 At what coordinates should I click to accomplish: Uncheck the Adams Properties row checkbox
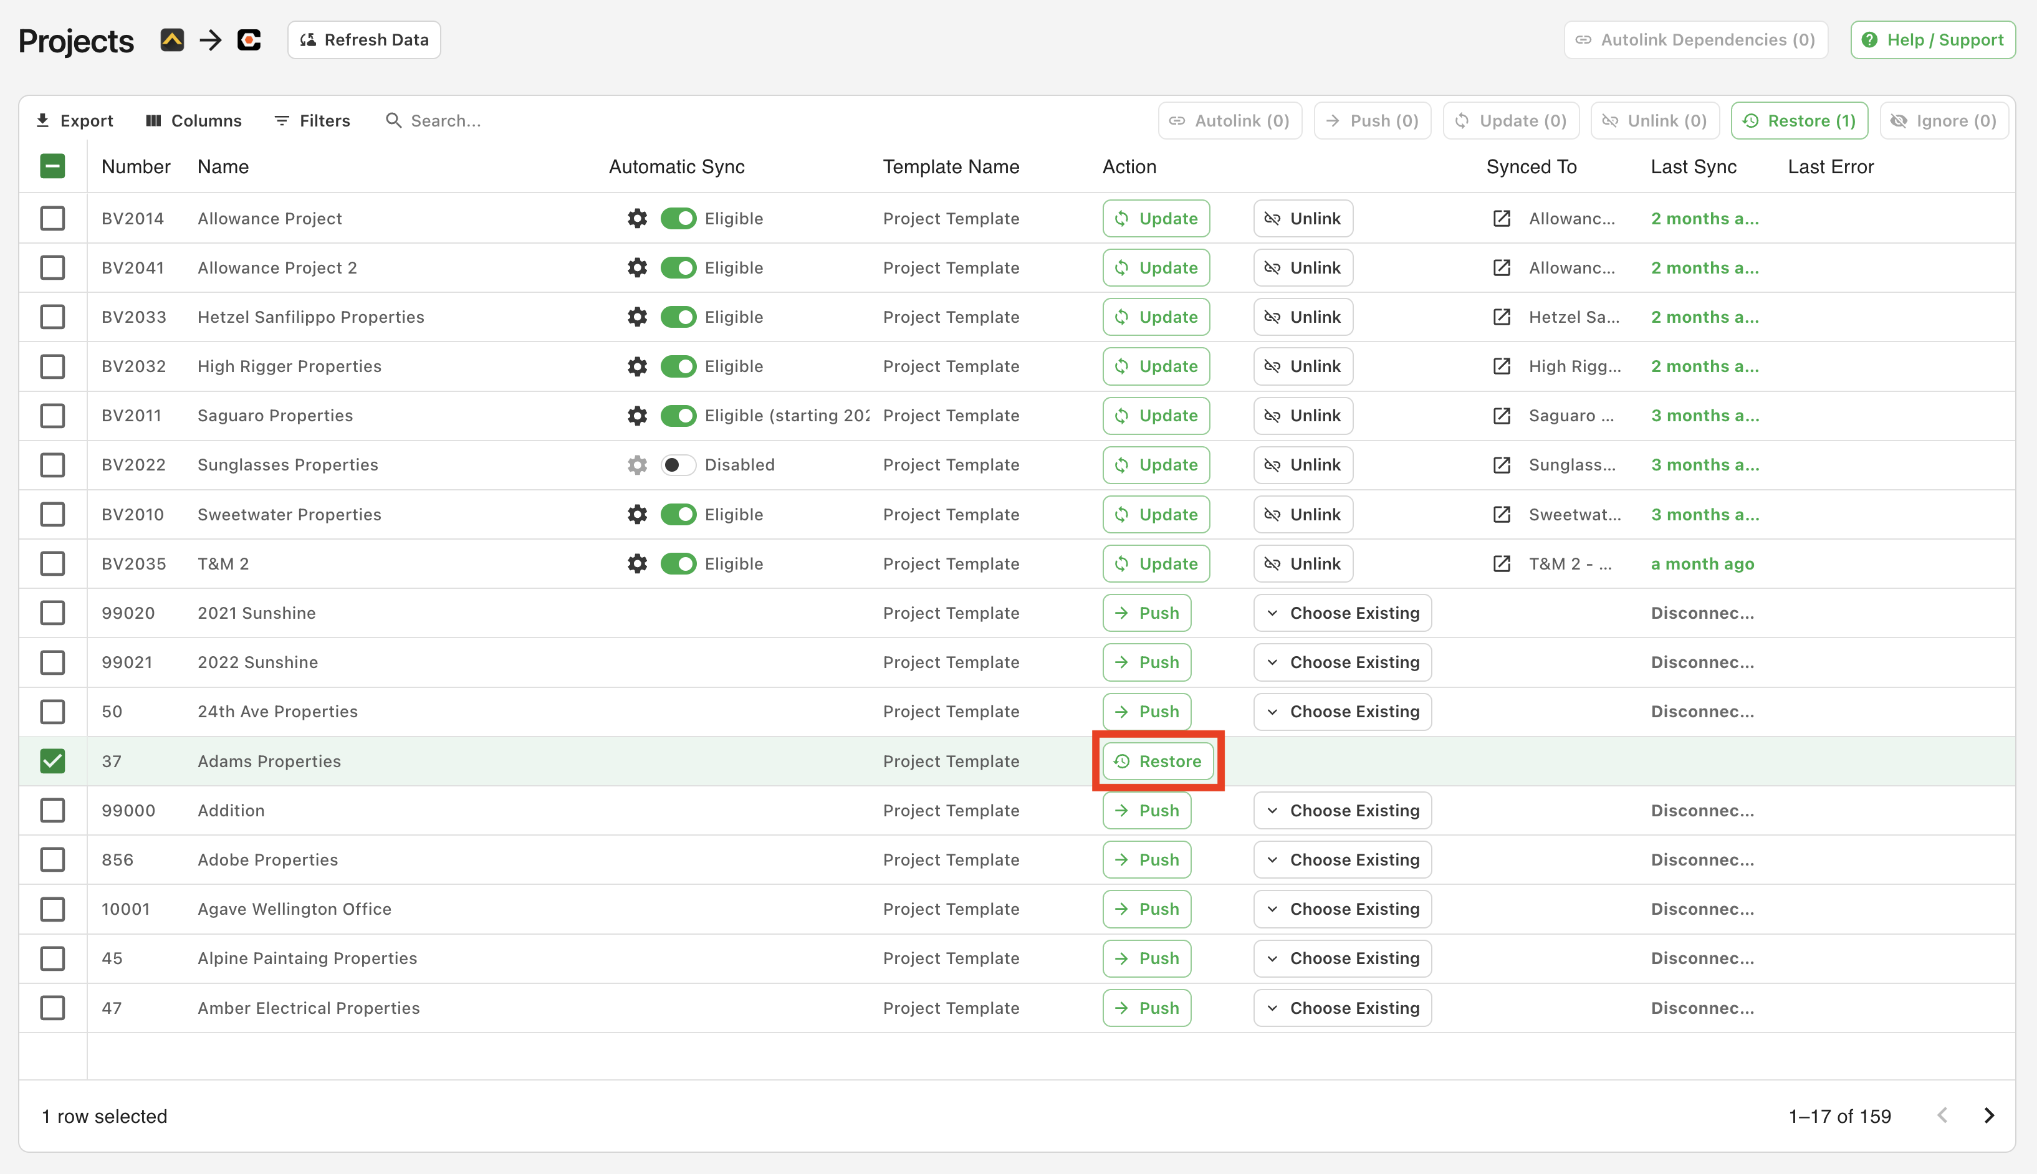52,761
